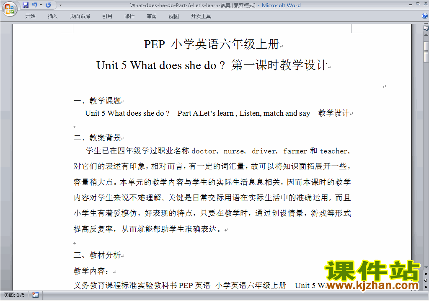Minimize the Word window
Viewport: 429px width, 301px height.
pos(411,4)
